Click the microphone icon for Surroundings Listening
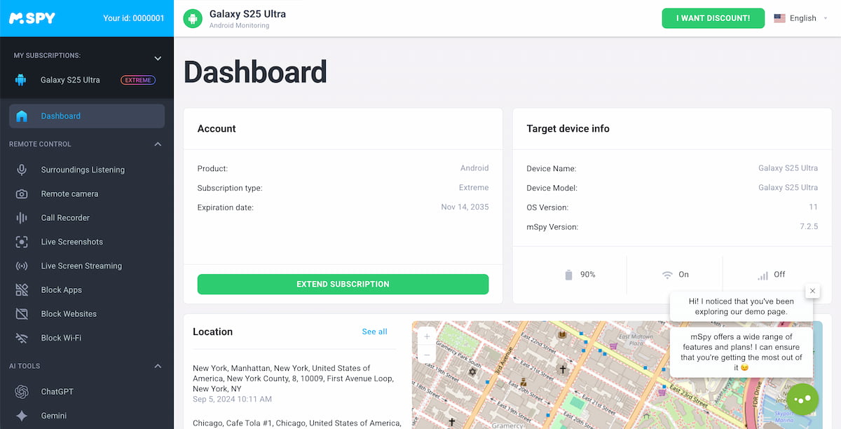The width and height of the screenshot is (841, 429). click(x=22, y=170)
